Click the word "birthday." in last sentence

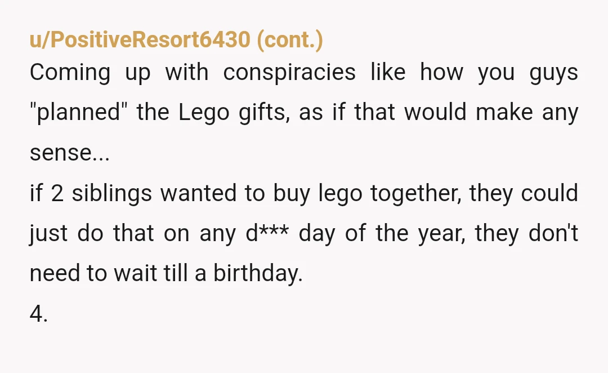click(258, 273)
